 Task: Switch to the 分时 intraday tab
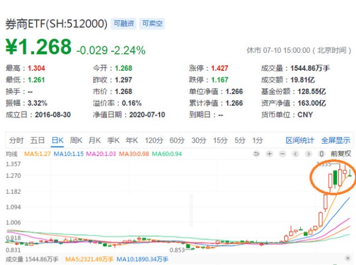click(17, 140)
